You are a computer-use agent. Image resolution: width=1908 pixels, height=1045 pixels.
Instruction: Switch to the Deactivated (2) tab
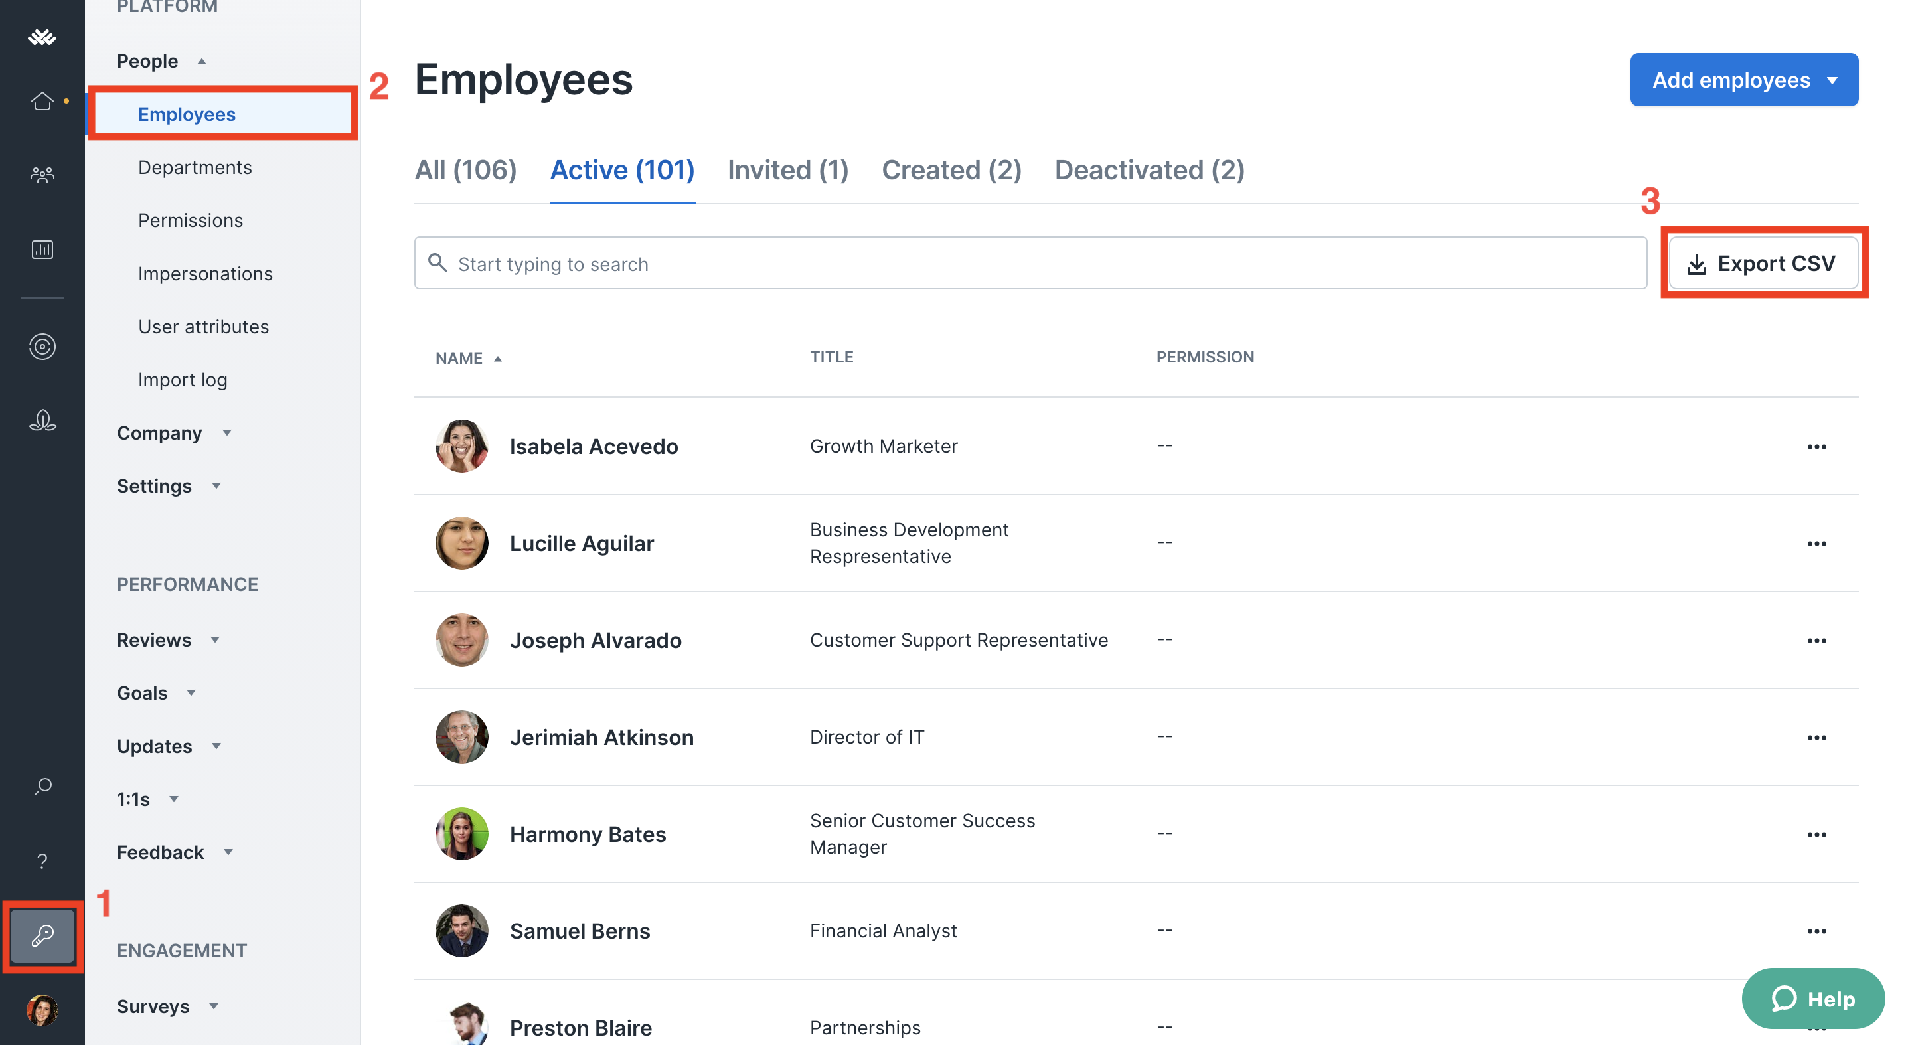pos(1150,171)
